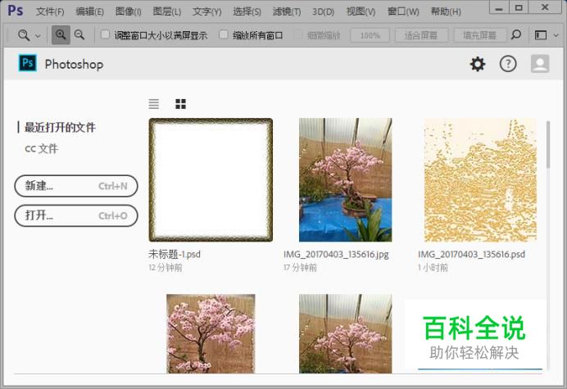Open the 滤镜(T) menu
Viewport: 567px width, 389px height.
pyautogui.click(x=287, y=11)
